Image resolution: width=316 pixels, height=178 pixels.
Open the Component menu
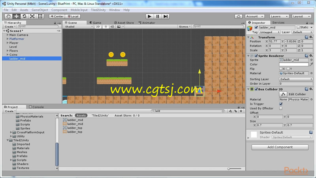click(x=59, y=10)
